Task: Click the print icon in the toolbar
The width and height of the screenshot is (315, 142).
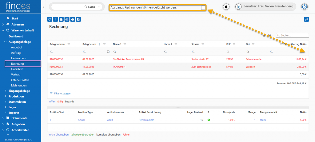Action: tap(73, 19)
